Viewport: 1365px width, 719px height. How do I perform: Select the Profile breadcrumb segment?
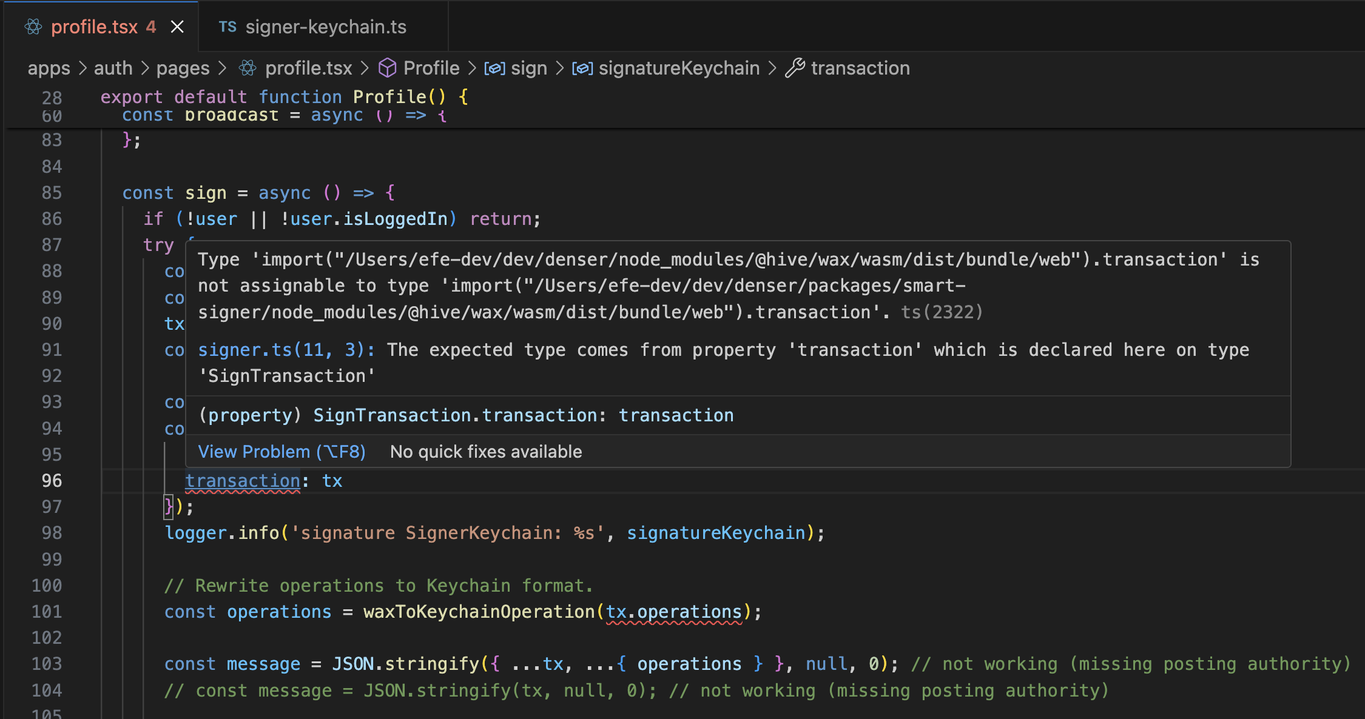tap(431, 68)
